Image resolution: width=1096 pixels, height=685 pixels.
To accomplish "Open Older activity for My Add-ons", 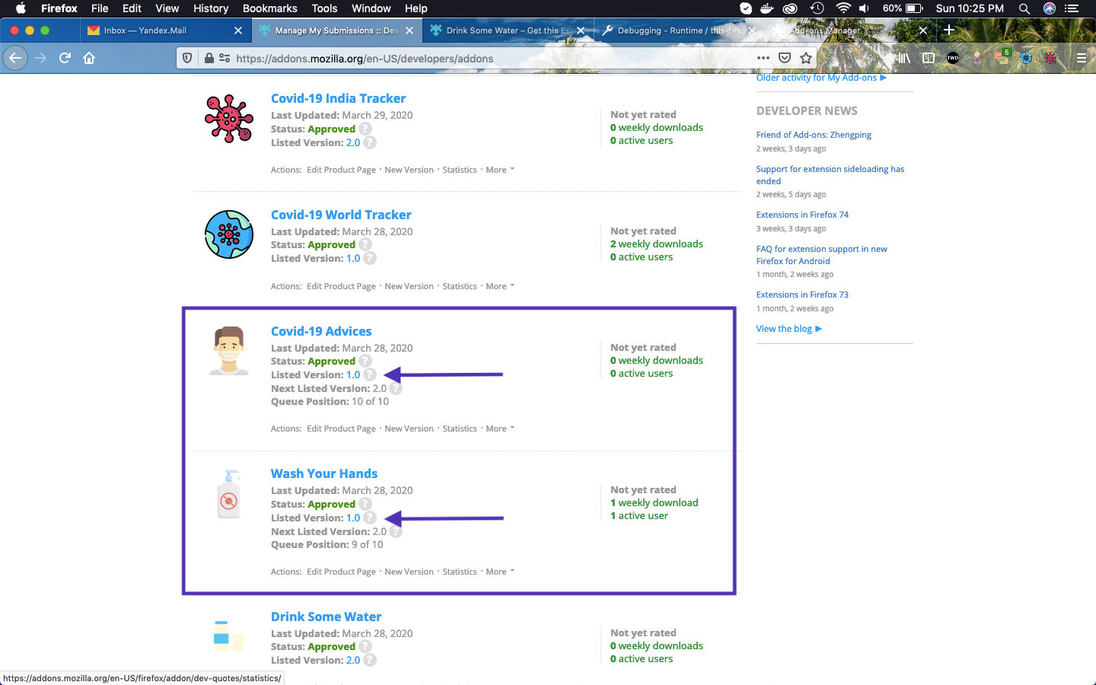I will (x=821, y=78).
